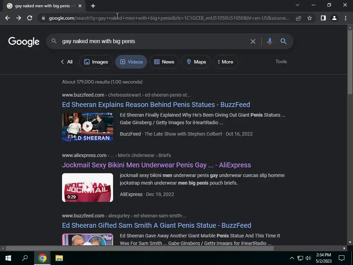
Task: Click the vertical scrollbar thumb
Action: coord(350,62)
